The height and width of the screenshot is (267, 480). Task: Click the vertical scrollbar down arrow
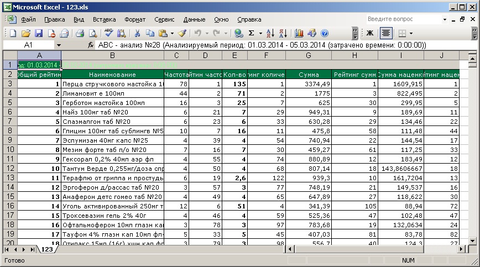pos(472,240)
